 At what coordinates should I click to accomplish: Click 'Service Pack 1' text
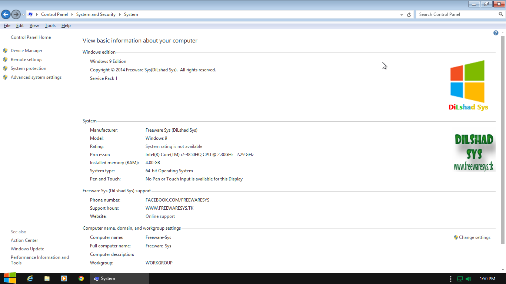point(104,78)
